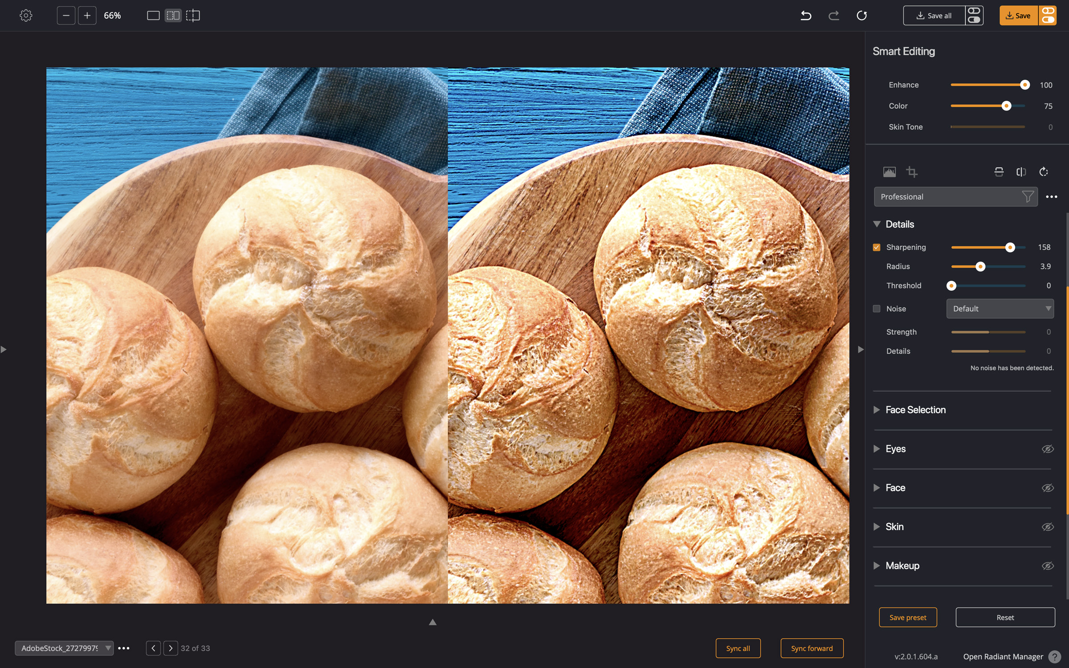Click the right panel scrollbar
The width and height of the screenshot is (1069, 668).
click(x=1067, y=401)
